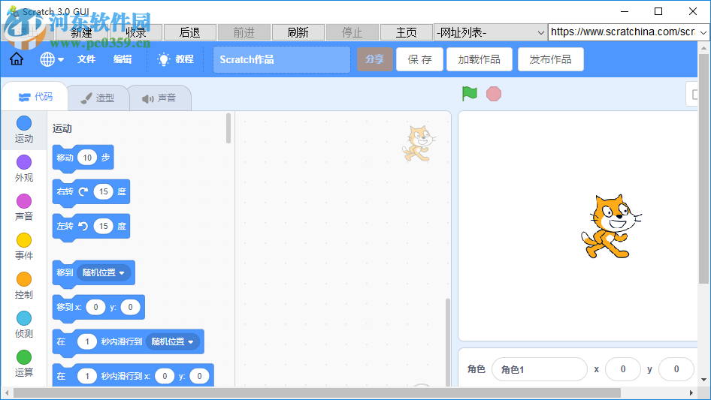Click the URL address box
This screenshot has height=400, width=711.
click(x=622, y=32)
